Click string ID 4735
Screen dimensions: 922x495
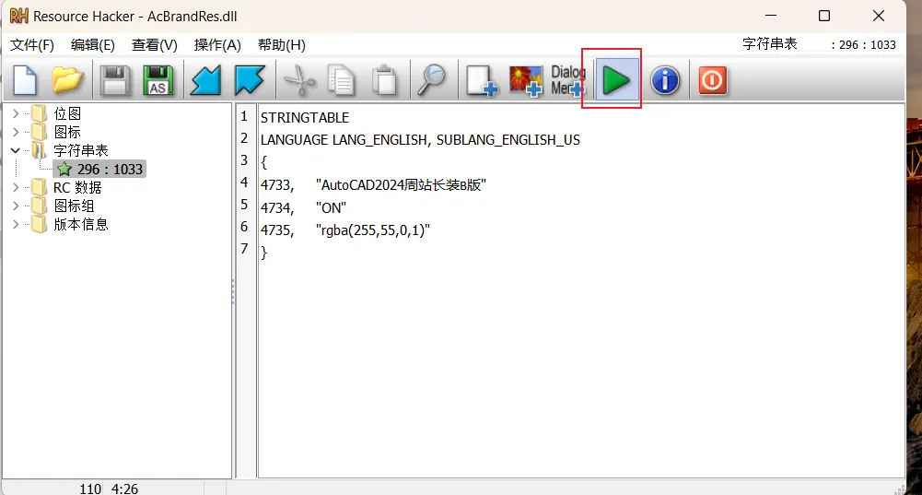[277, 230]
